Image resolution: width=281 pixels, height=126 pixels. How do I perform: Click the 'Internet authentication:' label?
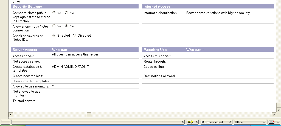pyautogui.click(x=161, y=13)
